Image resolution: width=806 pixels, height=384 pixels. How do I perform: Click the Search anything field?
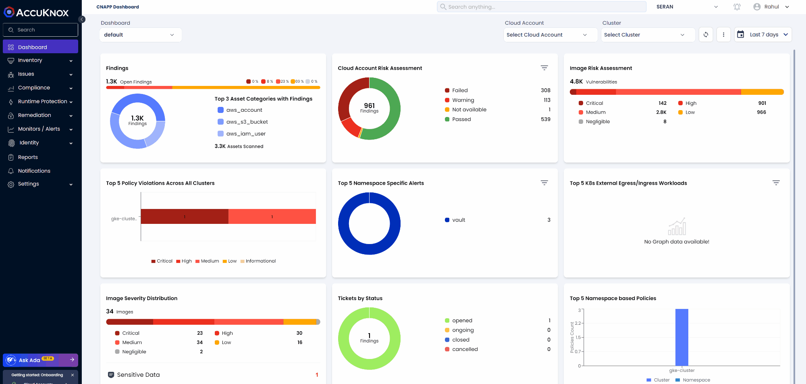(541, 7)
